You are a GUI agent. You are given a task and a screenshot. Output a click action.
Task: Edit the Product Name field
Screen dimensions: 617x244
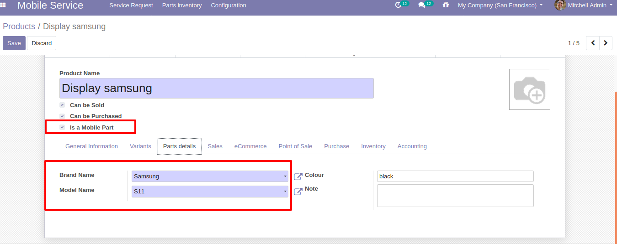[217, 88]
